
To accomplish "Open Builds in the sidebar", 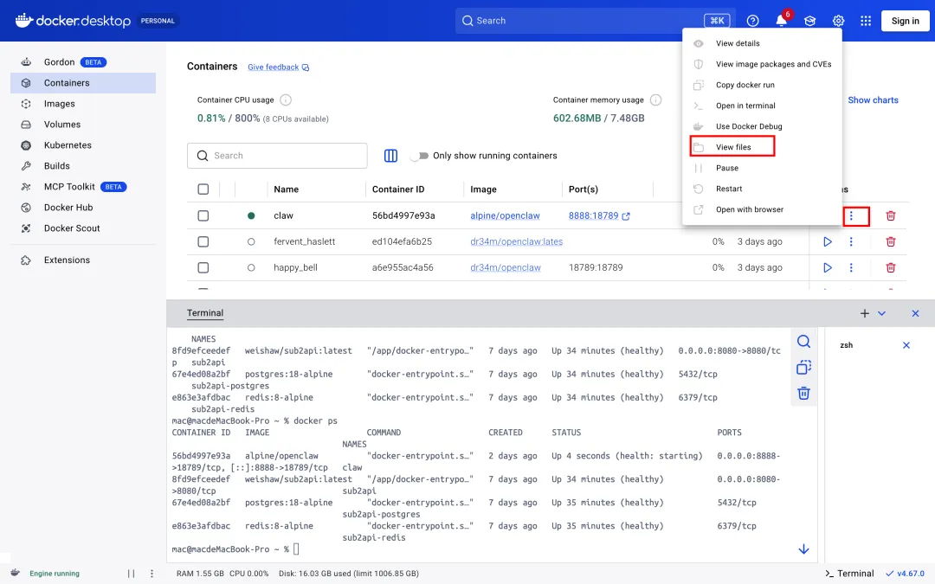I will [83, 165].
